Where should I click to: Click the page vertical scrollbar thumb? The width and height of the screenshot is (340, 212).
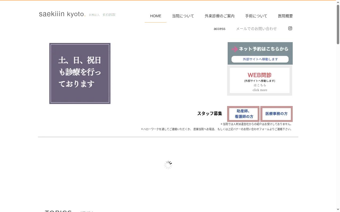(338, 24)
